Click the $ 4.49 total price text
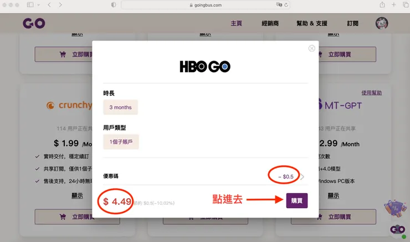 coord(117,201)
